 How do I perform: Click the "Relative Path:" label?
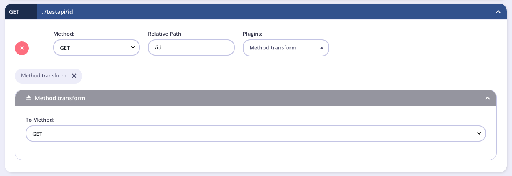coord(165,34)
